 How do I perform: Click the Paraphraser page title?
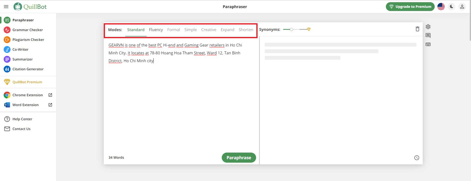tap(235, 6)
